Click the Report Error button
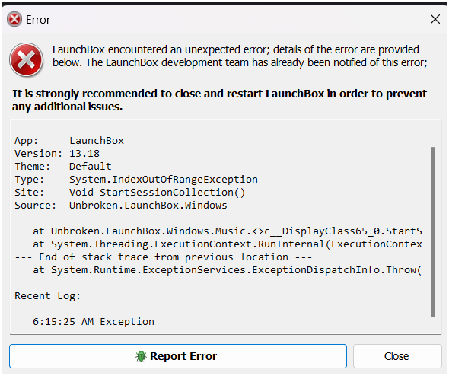The image size is (449, 376). coord(178,356)
